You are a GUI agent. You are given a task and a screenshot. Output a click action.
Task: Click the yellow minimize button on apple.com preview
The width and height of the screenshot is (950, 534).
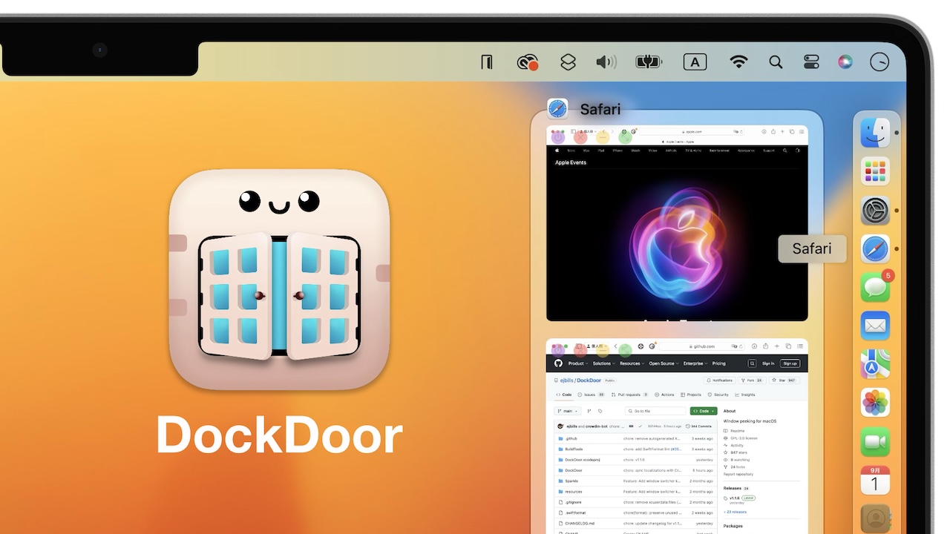[x=603, y=136]
